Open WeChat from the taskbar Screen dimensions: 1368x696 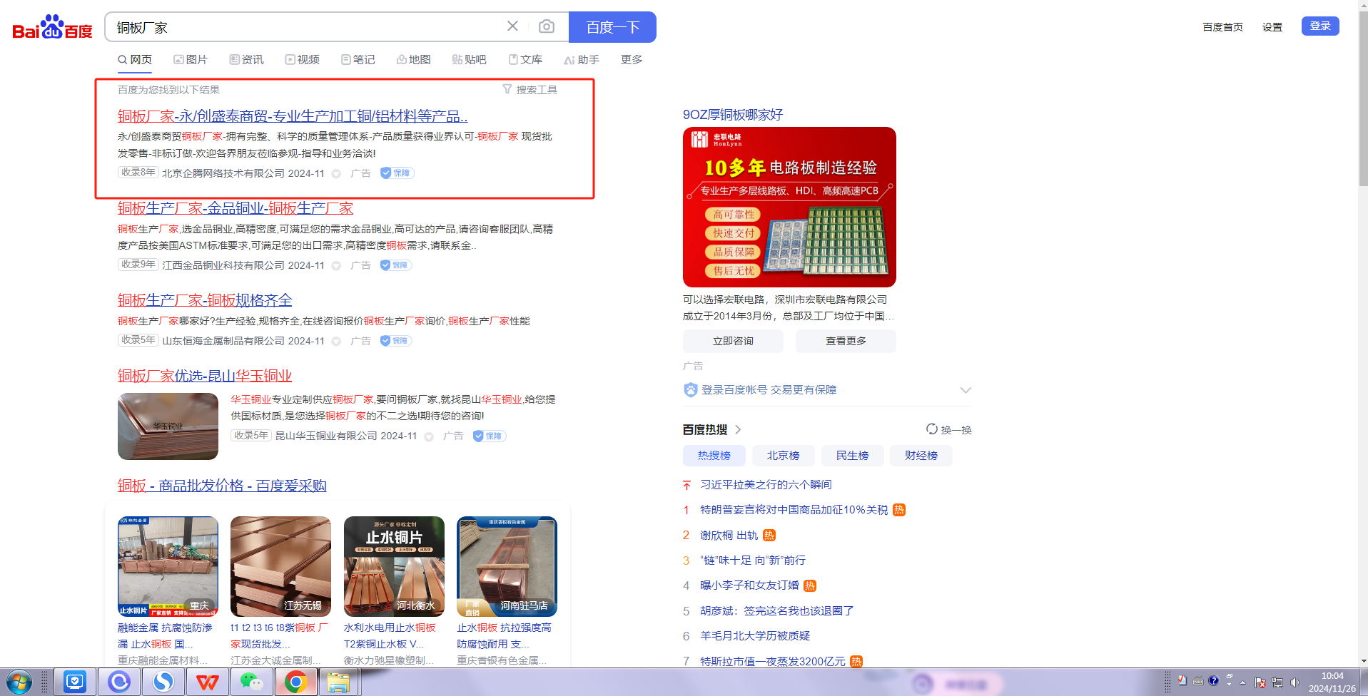tap(251, 682)
